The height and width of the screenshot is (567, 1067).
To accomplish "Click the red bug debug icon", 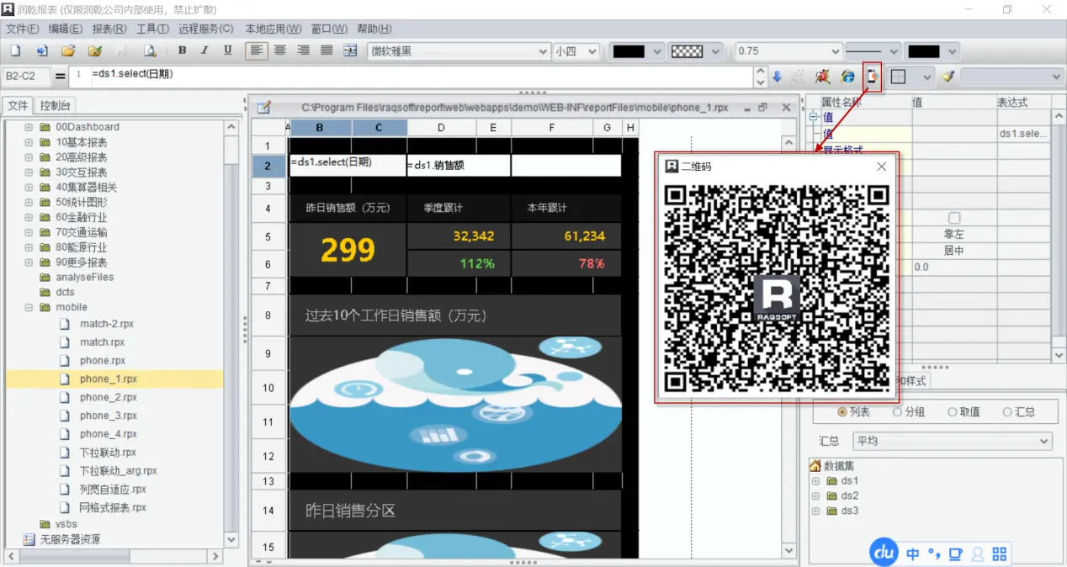I will (x=824, y=77).
